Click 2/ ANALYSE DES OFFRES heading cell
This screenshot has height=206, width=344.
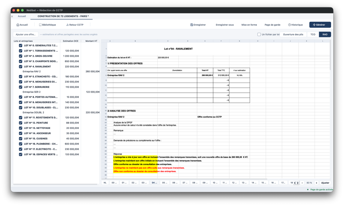121,111
